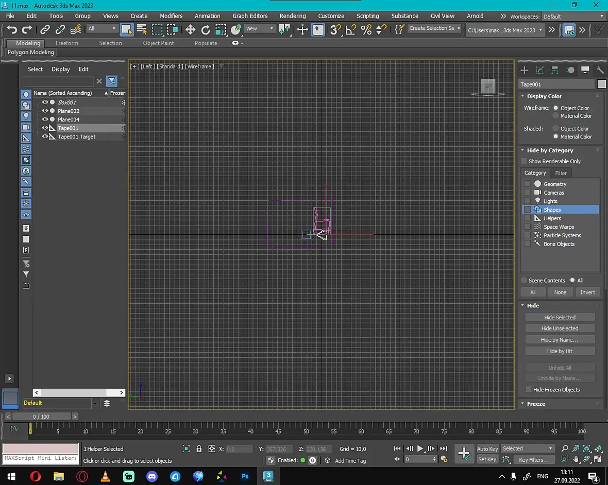Screen dimensions: 608x485
Task: Open the Utilities wrench panel
Action: click(600, 70)
